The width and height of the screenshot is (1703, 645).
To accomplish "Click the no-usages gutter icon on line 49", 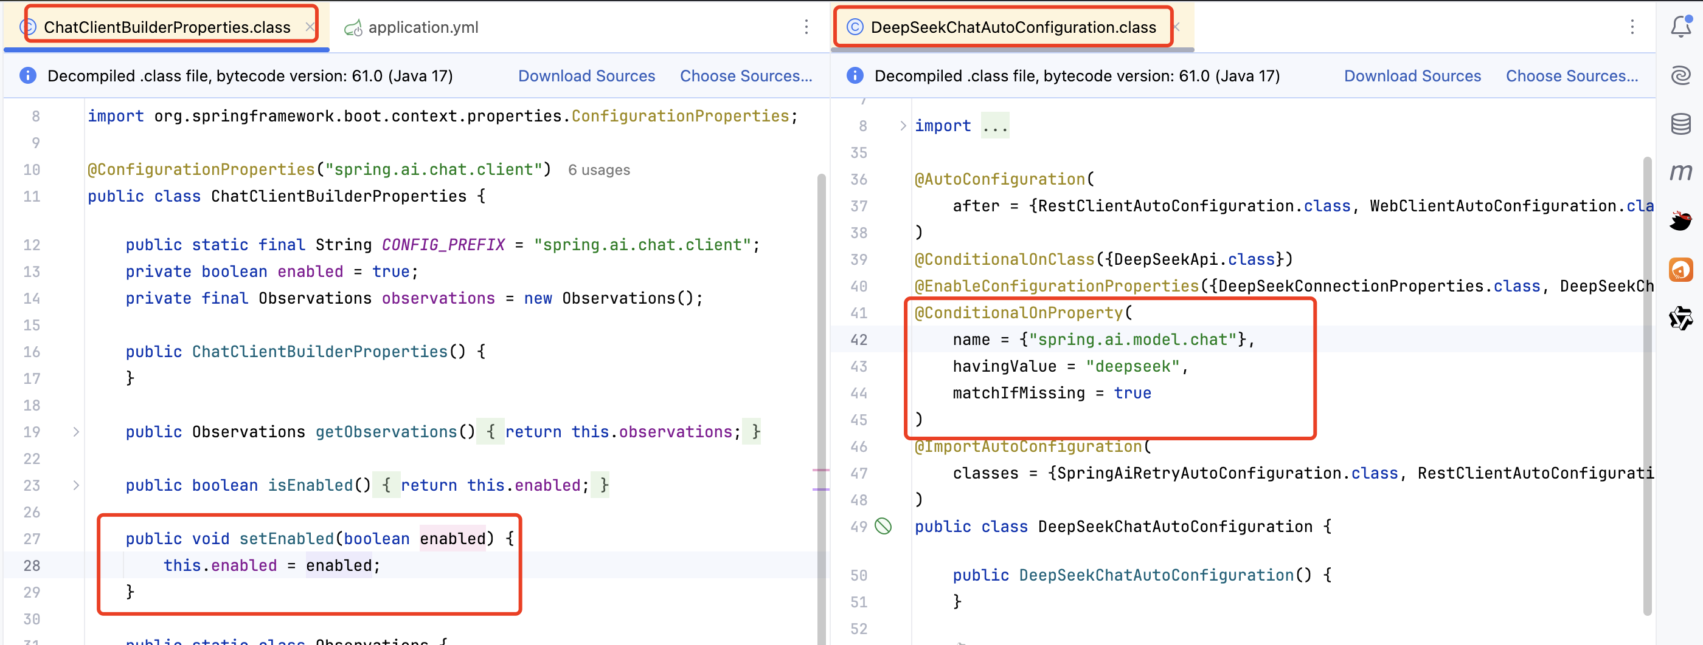I will 883,526.
